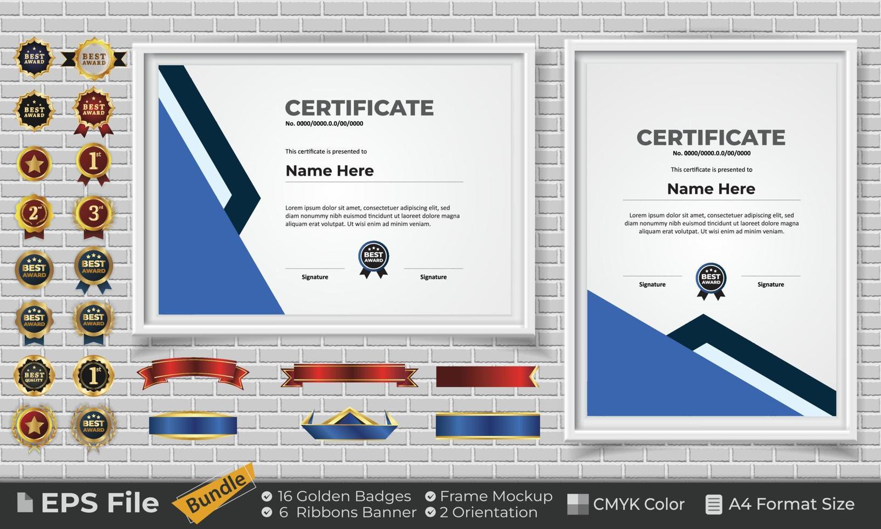Select the flat rectangular blue banner
The width and height of the screenshot is (881, 529).
488,425
